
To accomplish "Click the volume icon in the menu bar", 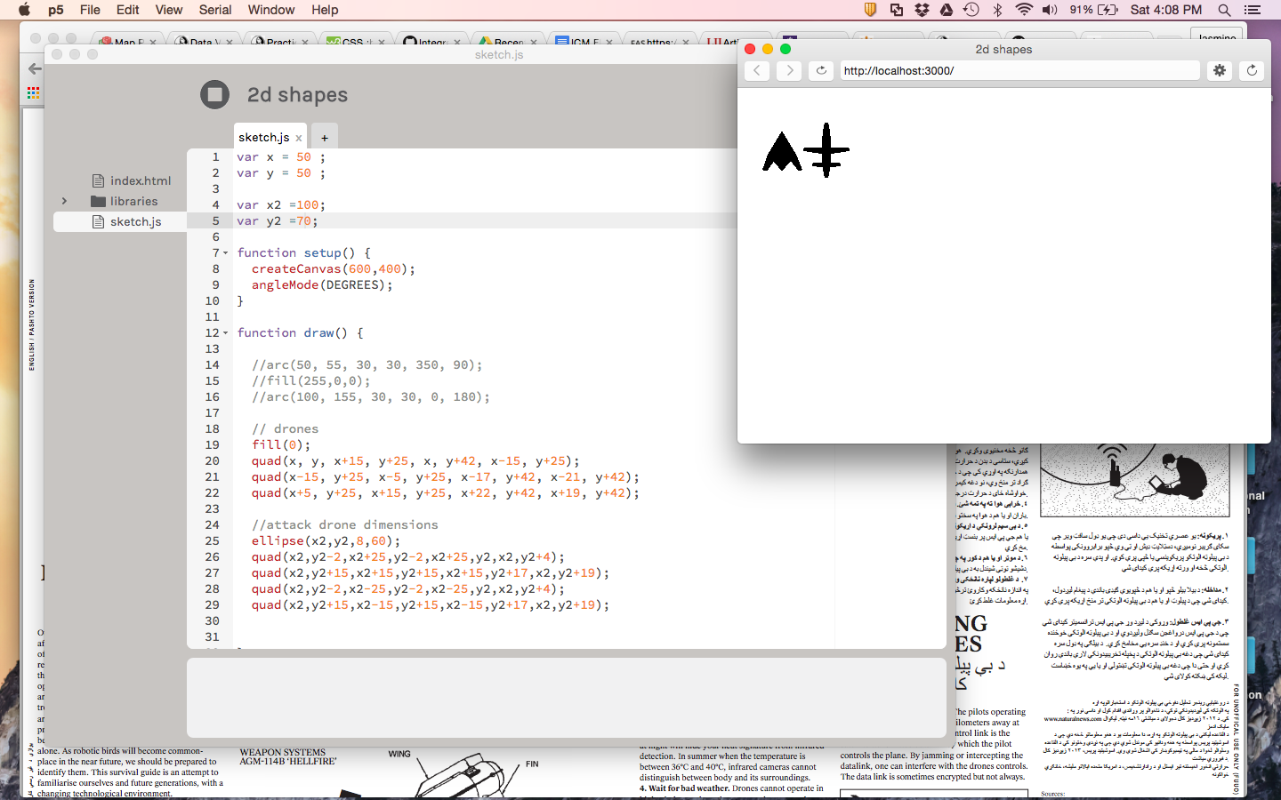I will 1050,10.
